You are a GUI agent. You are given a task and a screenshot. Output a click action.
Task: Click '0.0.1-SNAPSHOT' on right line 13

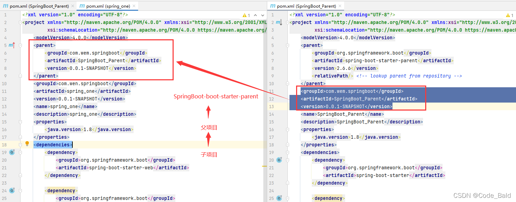pos(345,106)
